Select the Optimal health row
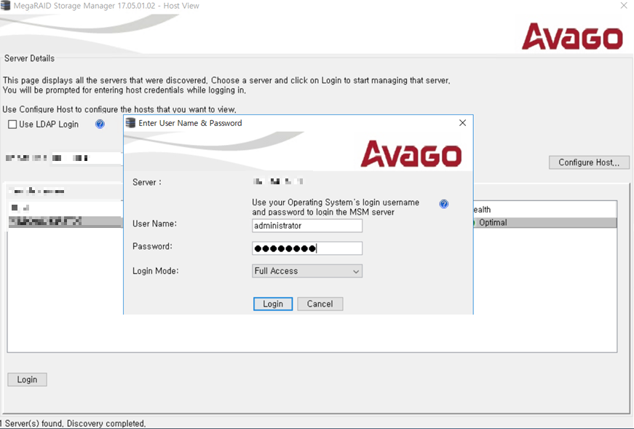 tap(544, 223)
